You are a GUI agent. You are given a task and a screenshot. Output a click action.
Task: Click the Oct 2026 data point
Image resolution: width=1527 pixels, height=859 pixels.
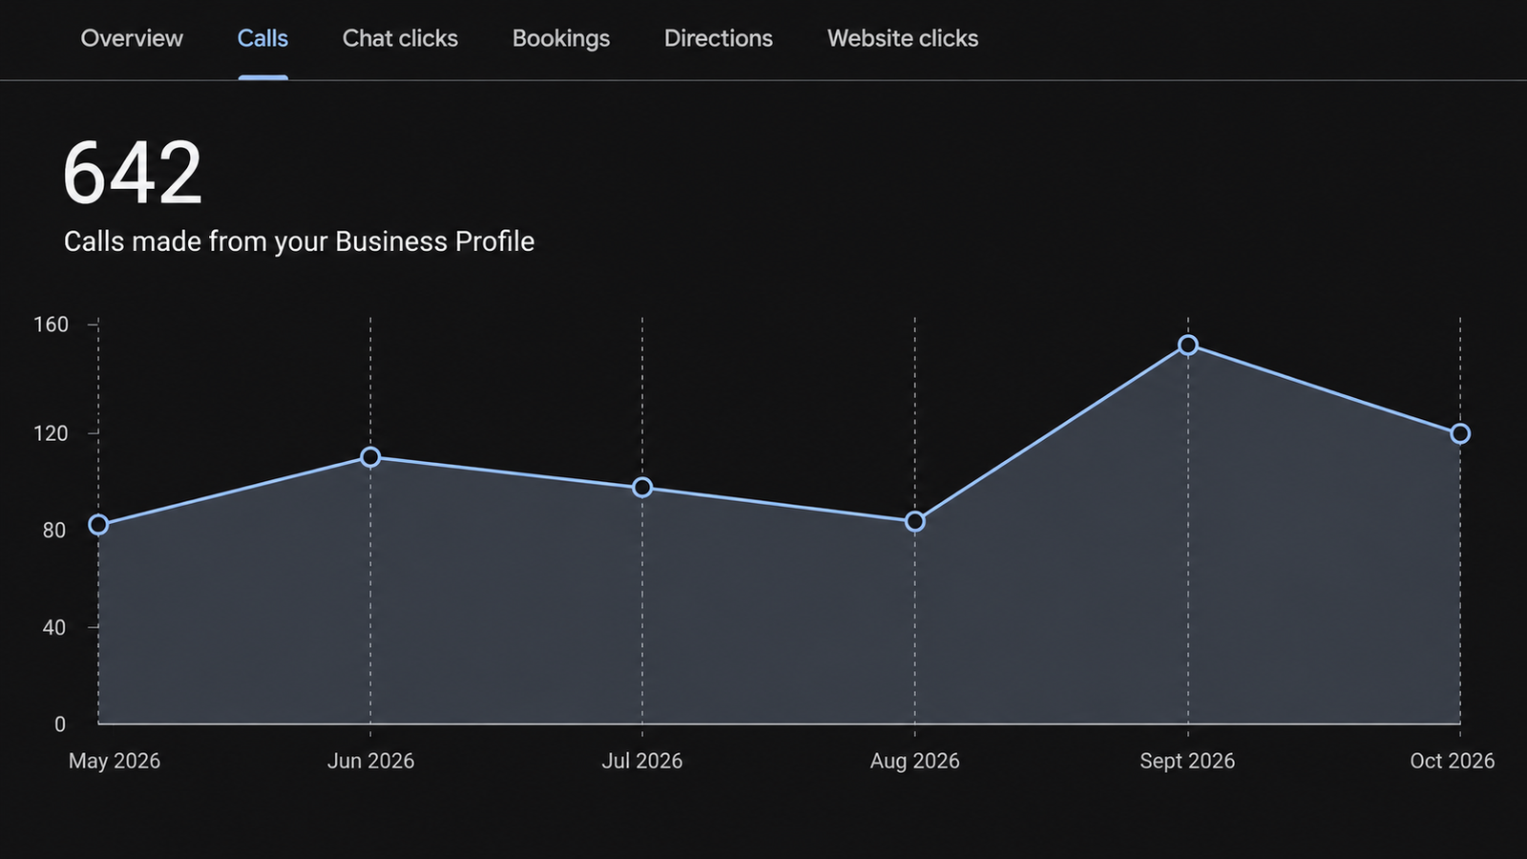coord(1460,434)
